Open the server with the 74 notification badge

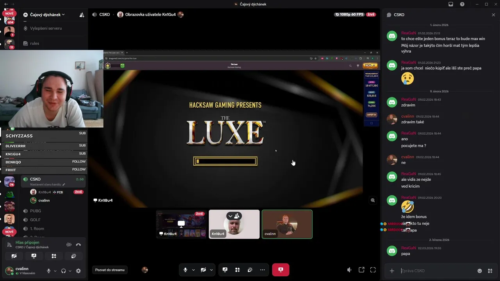[x=9, y=181]
